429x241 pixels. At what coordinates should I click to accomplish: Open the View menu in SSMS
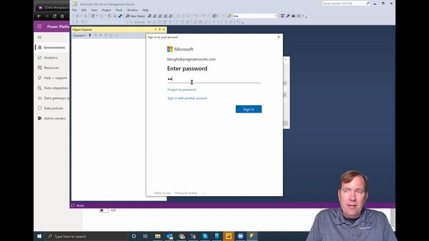tap(94, 10)
